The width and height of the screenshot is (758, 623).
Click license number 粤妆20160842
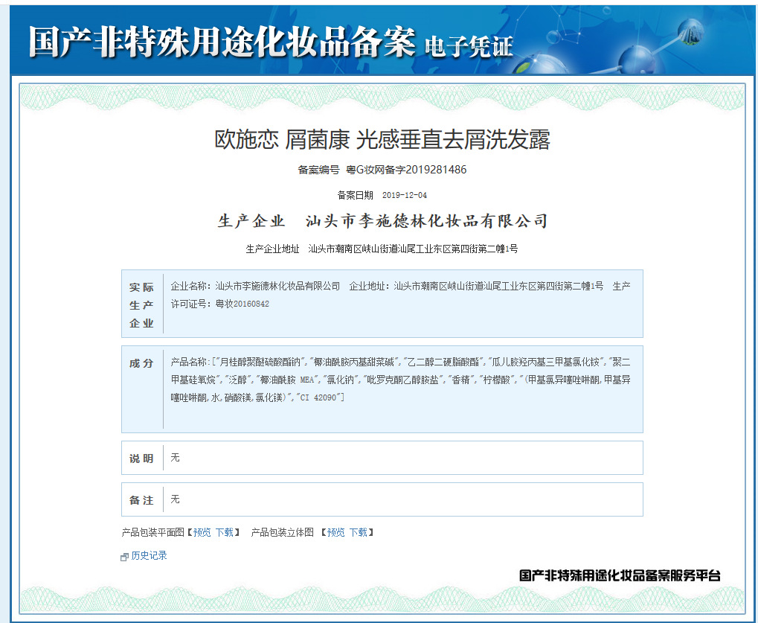coord(243,304)
